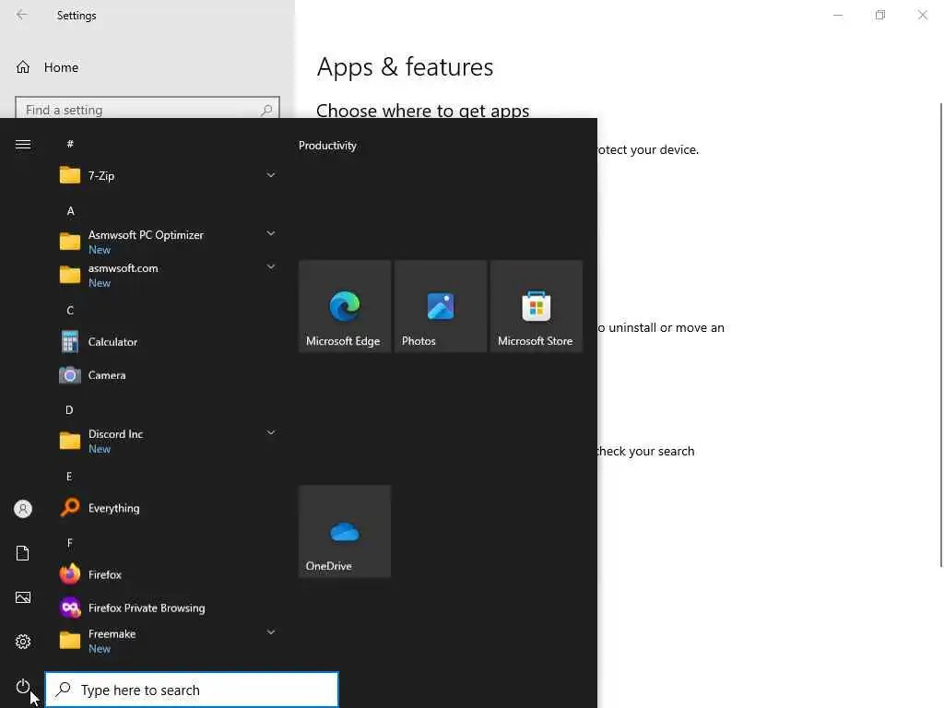
Task: Open Freemake folder icon
Action: pos(70,641)
